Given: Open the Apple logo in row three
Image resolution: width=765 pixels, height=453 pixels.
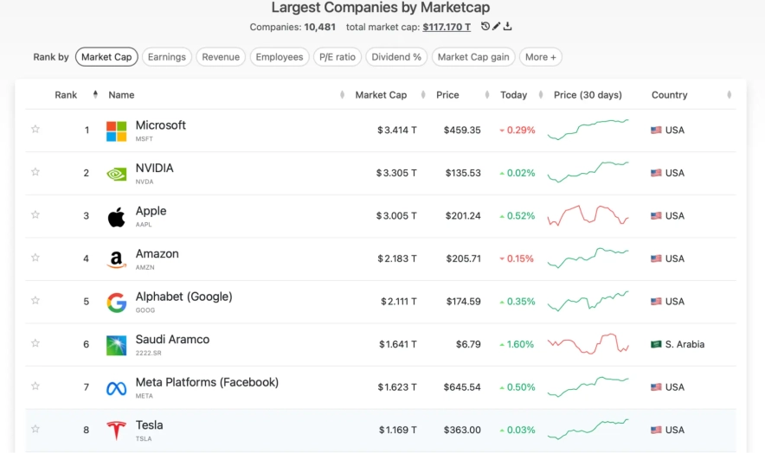Looking at the screenshot, I should [116, 216].
